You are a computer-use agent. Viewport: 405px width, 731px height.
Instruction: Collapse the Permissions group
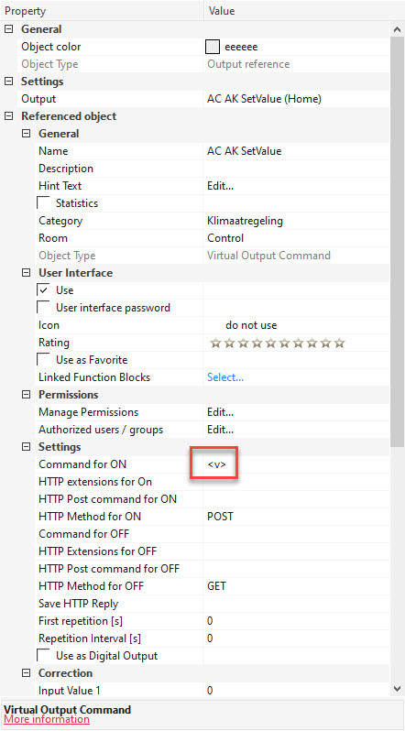[x=27, y=395]
